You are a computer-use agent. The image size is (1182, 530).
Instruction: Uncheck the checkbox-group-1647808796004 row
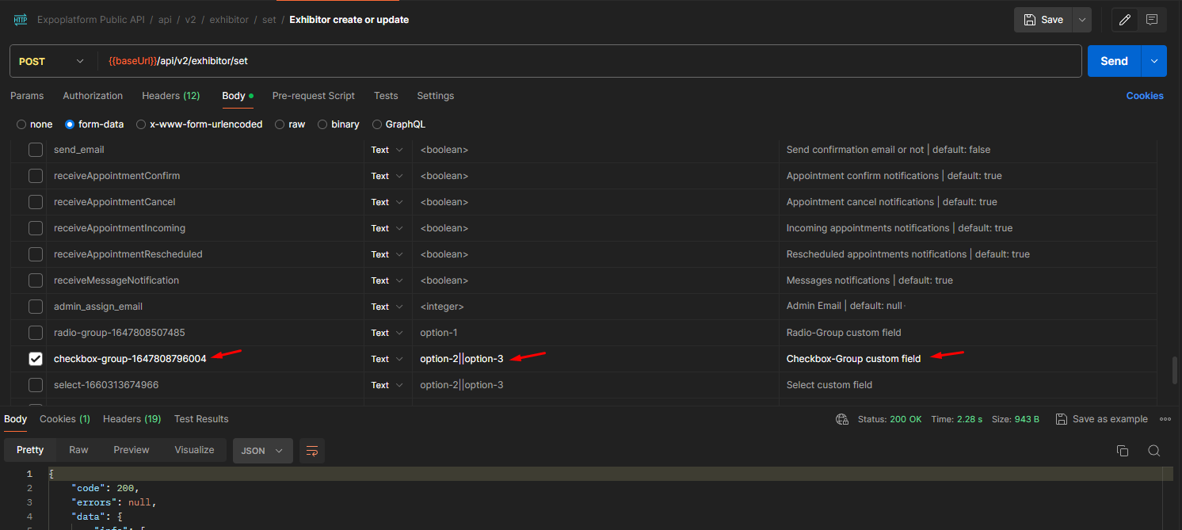[x=36, y=359]
